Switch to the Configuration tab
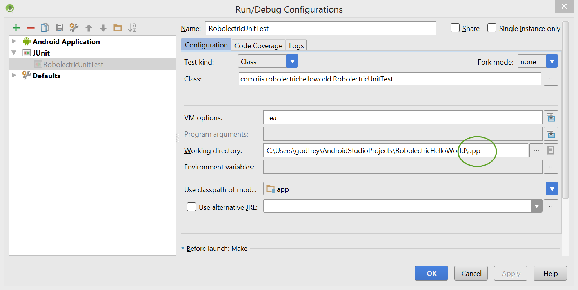The width and height of the screenshot is (578, 290). (x=206, y=45)
